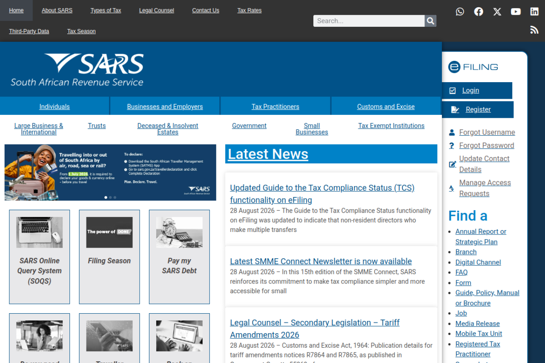Open the Tax Season menu item
The image size is (545, 363).
coord(81,31)
